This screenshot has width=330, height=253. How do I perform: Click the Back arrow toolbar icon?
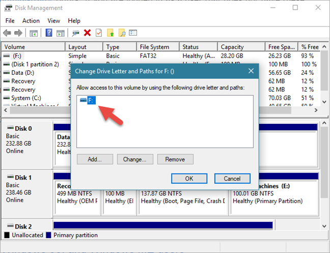tap(7, 33)
